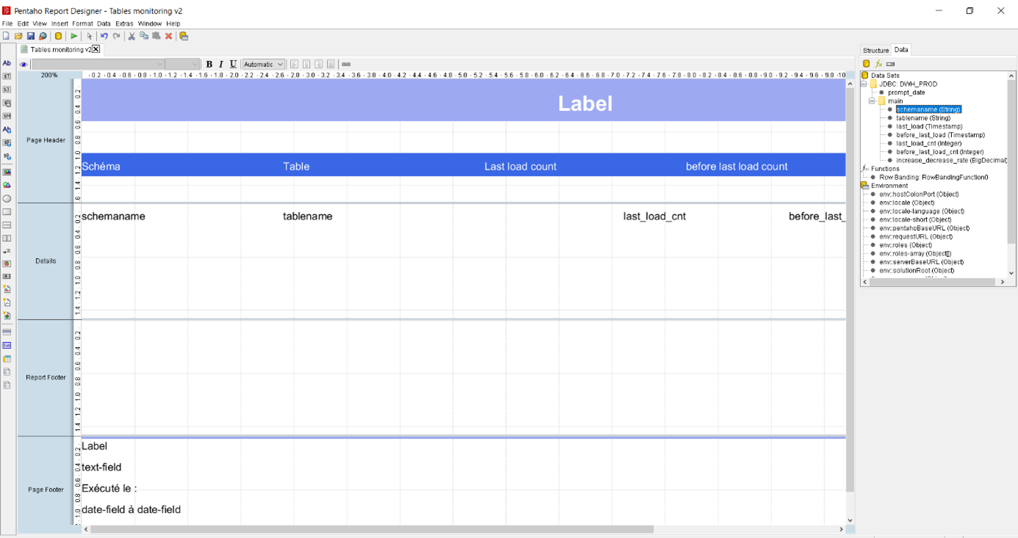Screen dimensions: 1018x538
Task: Collapse the main query node in Data tree
Action: tap(873, 100)
